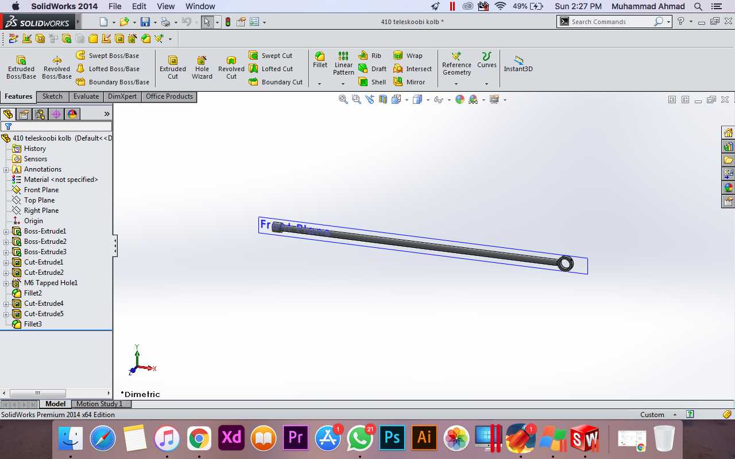Expand the Cut-Extrude5 feature node
The height and width of the screenshot is (459, 735).
tap(6, 314)
